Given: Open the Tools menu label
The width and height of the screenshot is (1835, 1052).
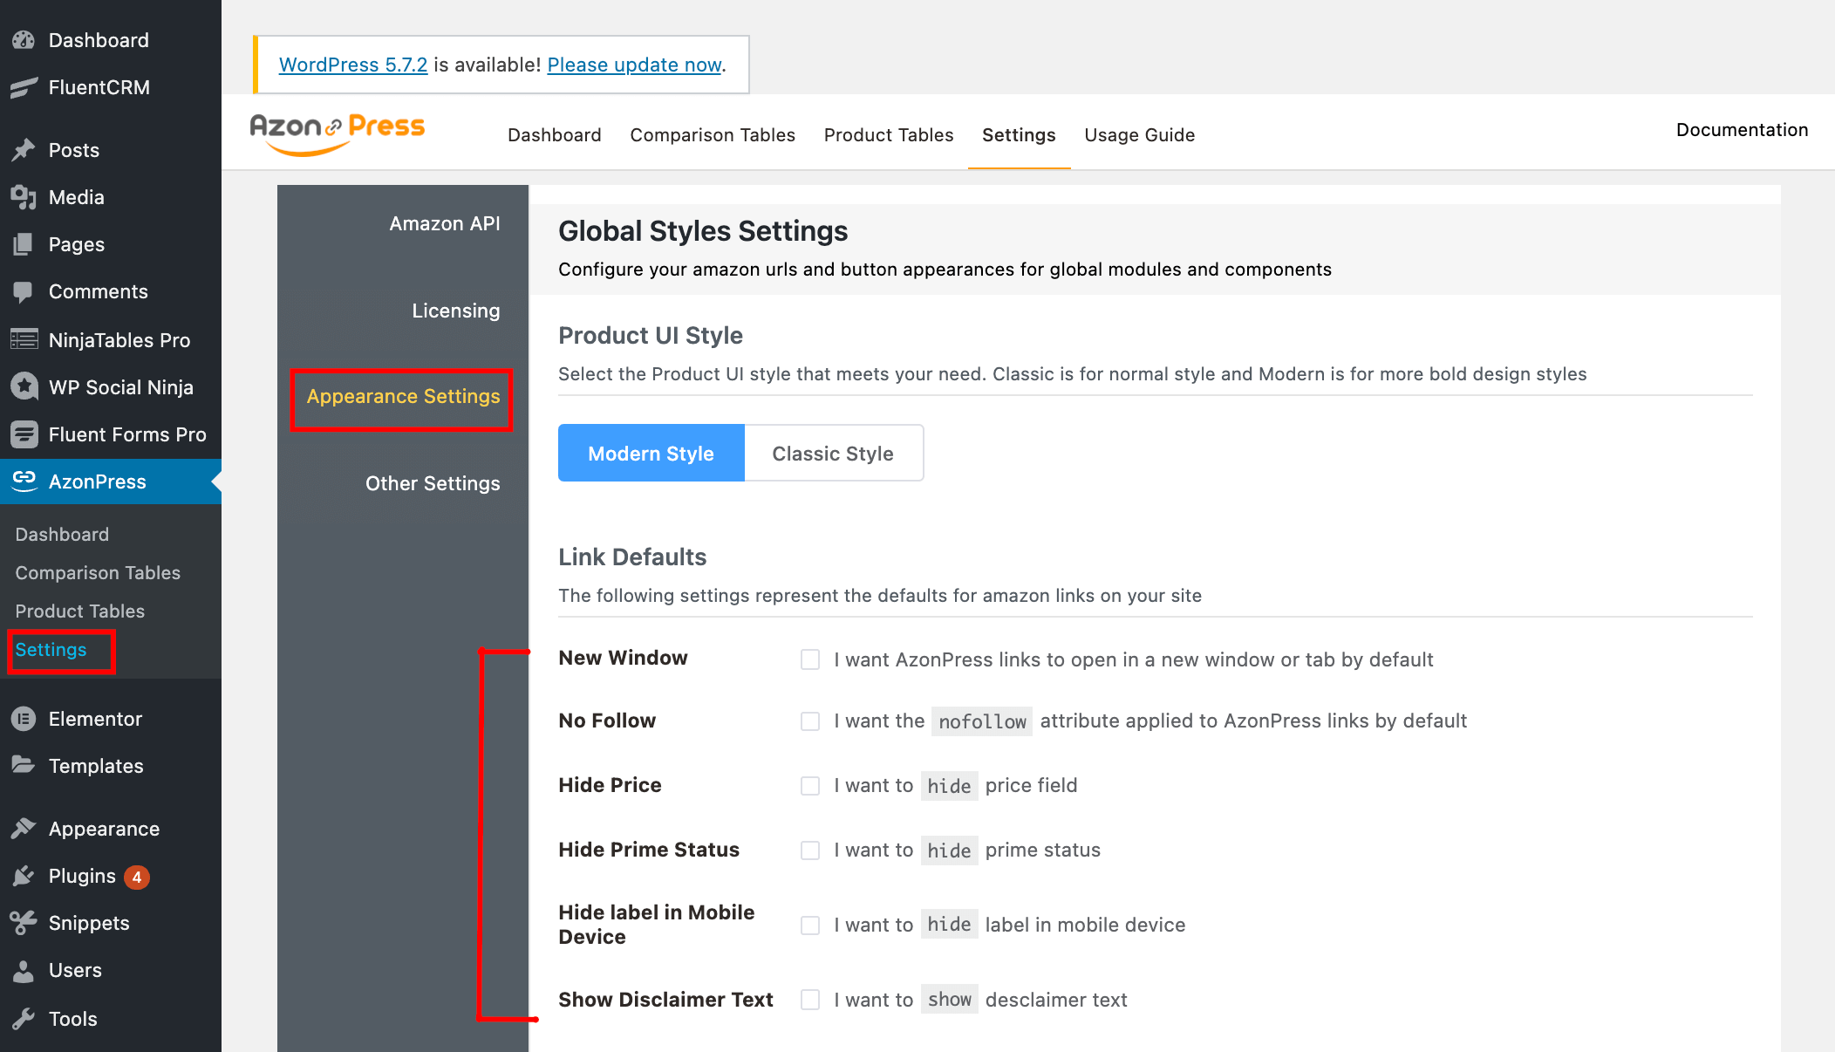Looking at the screenshot, I should [x=72, y=1019].
